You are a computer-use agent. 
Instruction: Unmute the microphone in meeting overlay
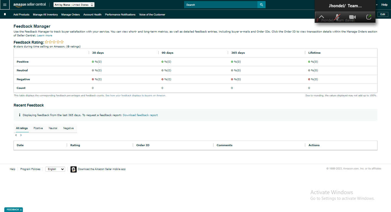[x=337, y=17]
